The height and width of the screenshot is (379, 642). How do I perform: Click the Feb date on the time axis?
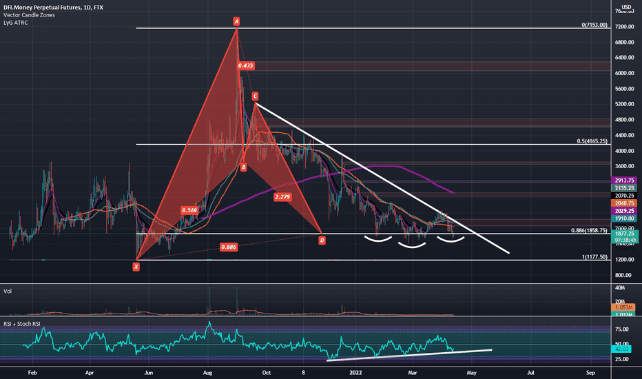(x=32, y=373)
